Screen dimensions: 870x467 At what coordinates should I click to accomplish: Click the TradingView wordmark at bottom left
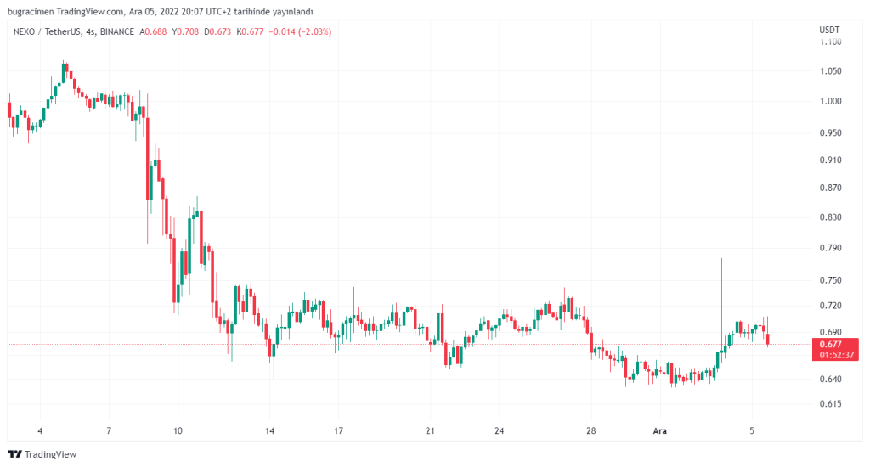tap(48, 454)
